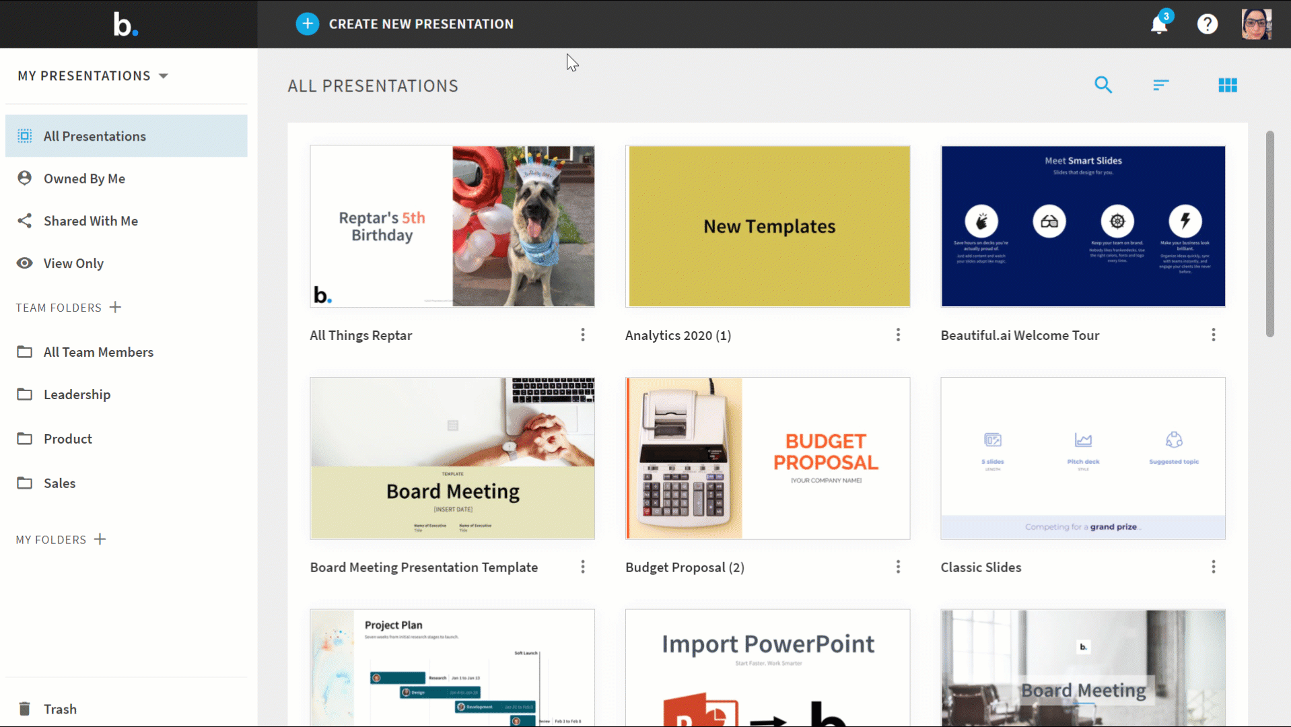The image size is (1291, 727).
Task: Click the blue plus create icon
Action: tap(308, 24)
